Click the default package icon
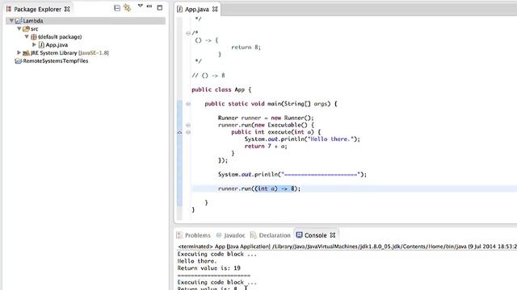The image size is (517, 290). coord(34,37)
